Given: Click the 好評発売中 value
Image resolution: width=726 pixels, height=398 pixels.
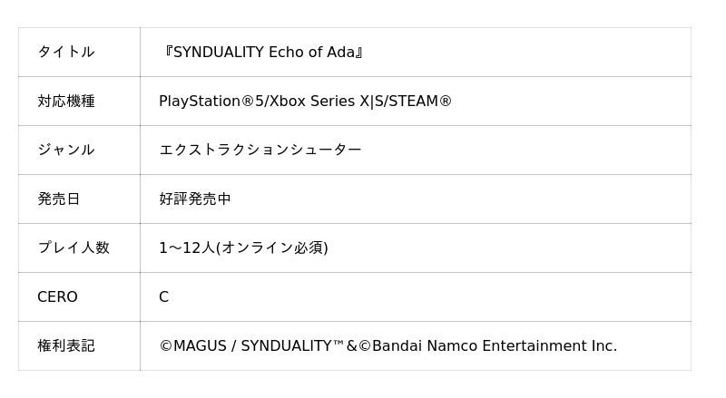Looking at the screenshot, I should pos(195,199).
